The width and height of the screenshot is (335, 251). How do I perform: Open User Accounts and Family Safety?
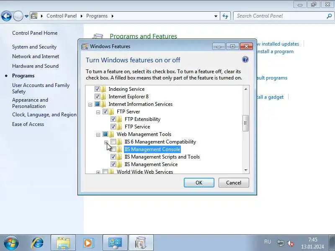[41, 88]
